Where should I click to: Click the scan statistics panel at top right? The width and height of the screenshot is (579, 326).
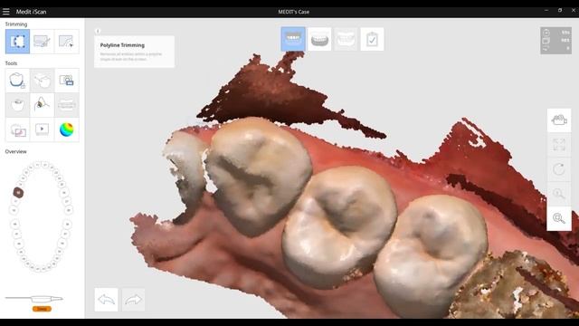[x=555, y=41]
